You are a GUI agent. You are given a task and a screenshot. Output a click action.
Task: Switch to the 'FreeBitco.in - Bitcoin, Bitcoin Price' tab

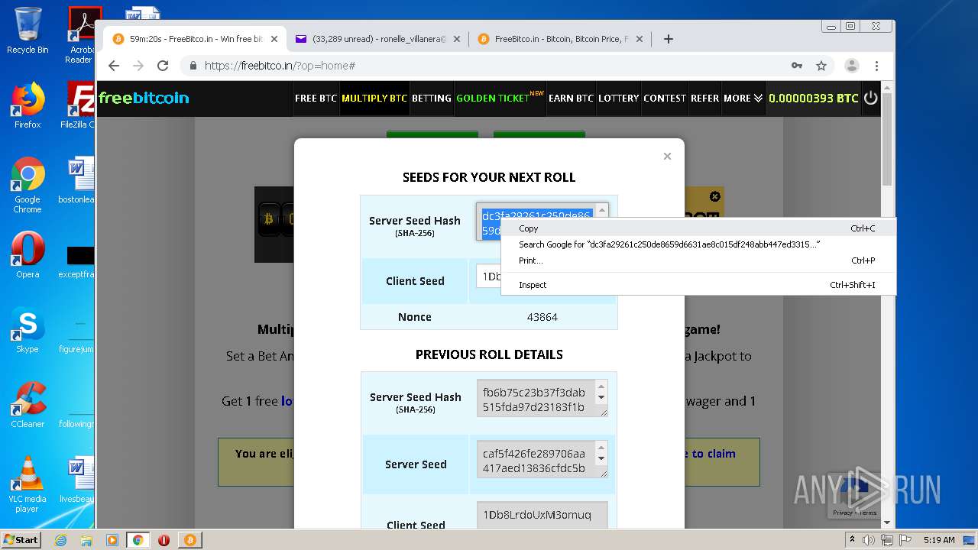tap(561, 39)
